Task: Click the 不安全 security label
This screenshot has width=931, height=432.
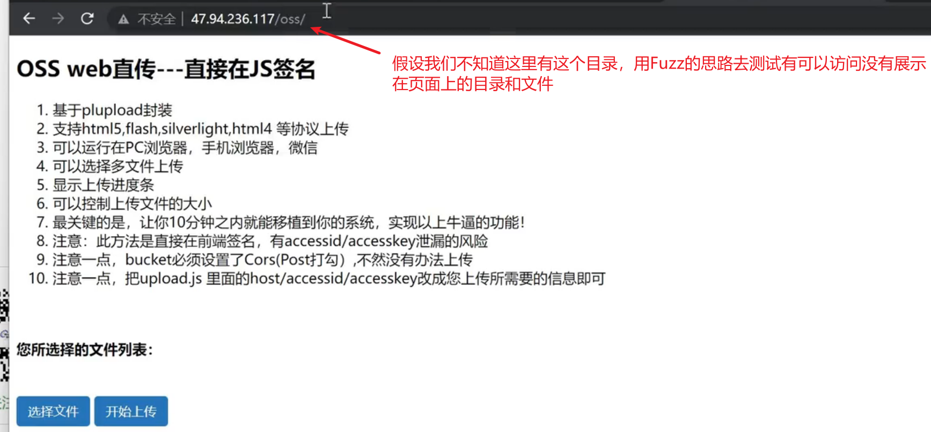Action: [156, 19]
